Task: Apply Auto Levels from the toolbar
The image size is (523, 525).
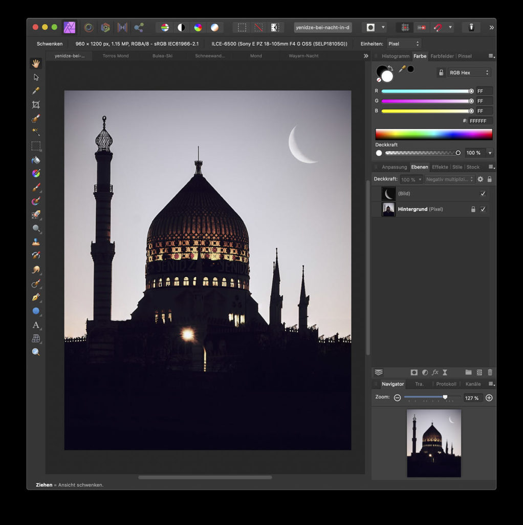Action: point(165,28)
